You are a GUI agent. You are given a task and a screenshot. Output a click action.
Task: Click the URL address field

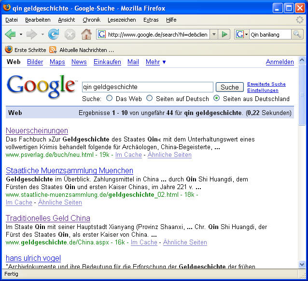158,35
